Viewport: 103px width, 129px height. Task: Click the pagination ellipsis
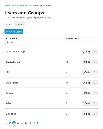pyautogui.click(x=22, y=123)
